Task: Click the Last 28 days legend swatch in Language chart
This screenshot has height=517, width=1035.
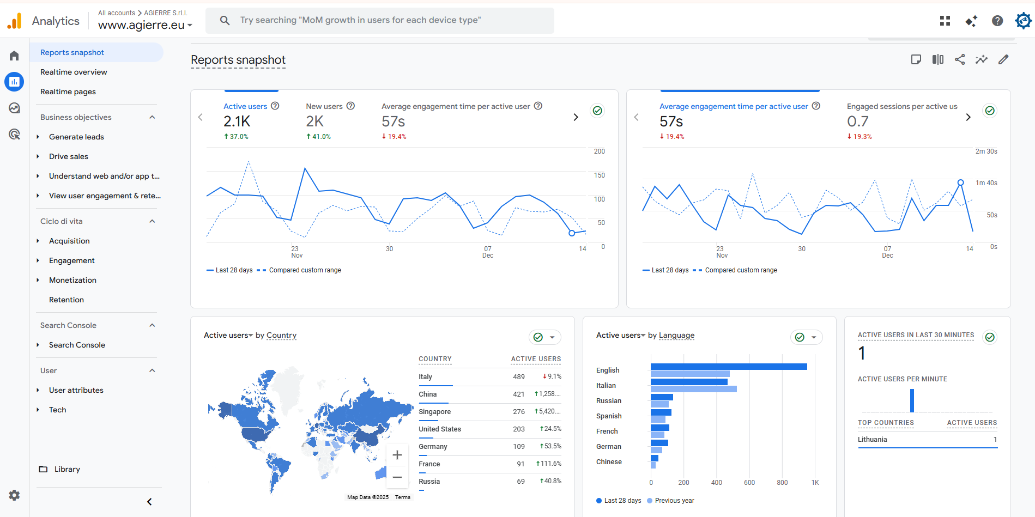Action: coord(599,501)
